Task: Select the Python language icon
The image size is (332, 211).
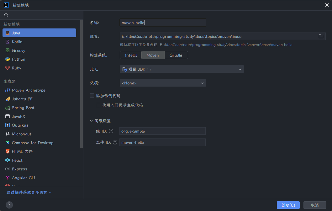Action: 8,59
